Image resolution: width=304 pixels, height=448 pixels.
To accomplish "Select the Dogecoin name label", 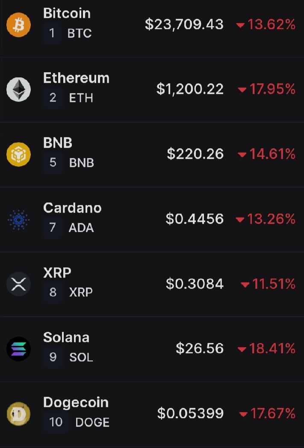I will click(76, 403).
